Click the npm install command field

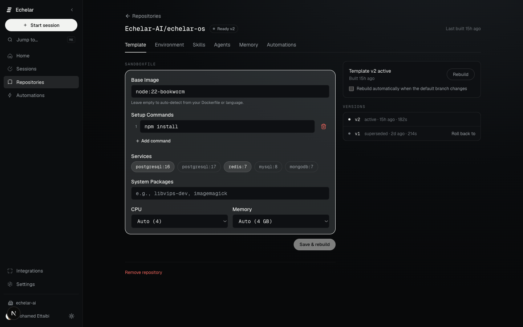[x=227, y=126]
